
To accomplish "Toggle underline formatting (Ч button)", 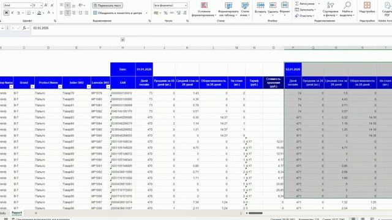I will [18, 13].
